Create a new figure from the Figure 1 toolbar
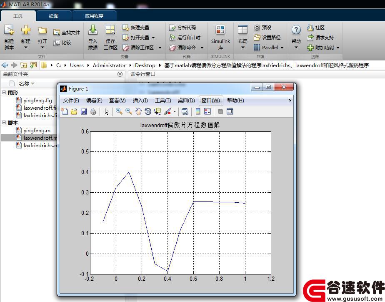Screen dimensions: 385x302 (65, 111)
